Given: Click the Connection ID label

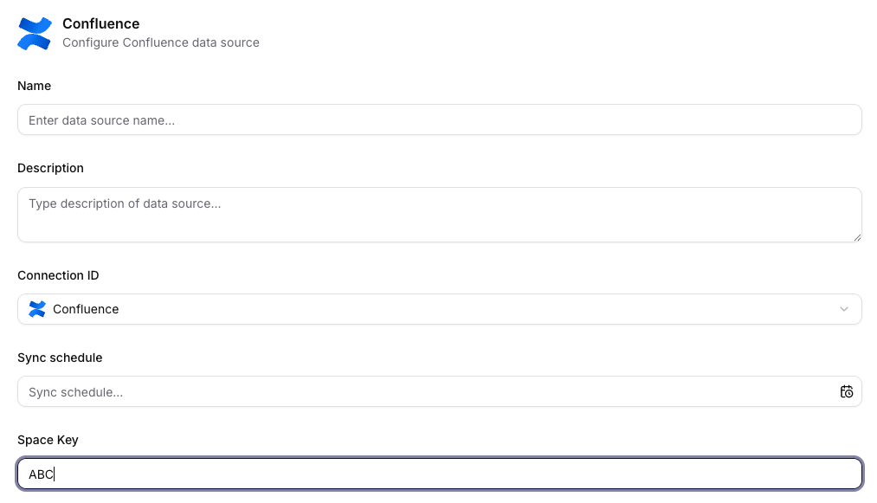Looking at the screenshot, I should tap(58, 275).
